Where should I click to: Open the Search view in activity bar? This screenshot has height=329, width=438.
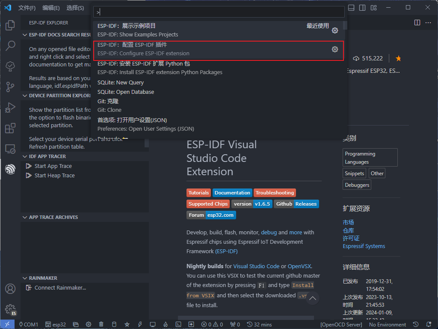10,45
